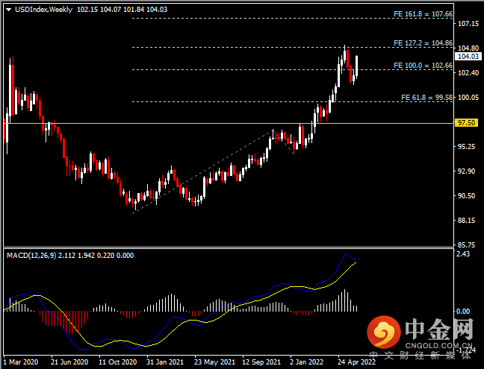This screenshot has width=484, height=369.
Task: Click the yellow 97.50 price tag
Action: click(x=466, y=123)
